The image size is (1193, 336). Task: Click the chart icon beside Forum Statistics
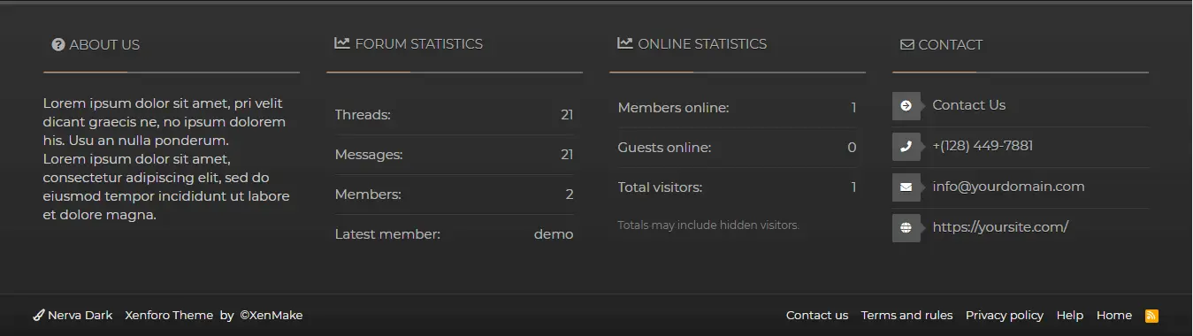342,42
